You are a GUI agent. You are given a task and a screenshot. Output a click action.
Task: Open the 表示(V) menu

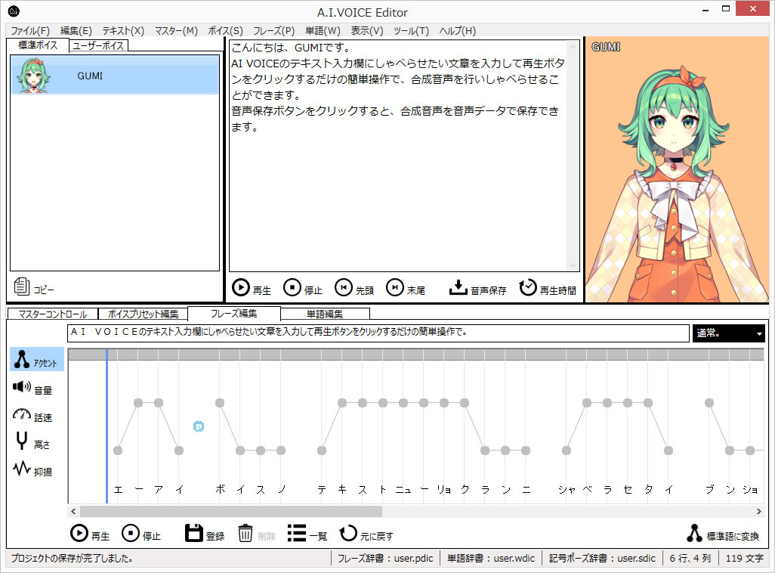[367, 31]
